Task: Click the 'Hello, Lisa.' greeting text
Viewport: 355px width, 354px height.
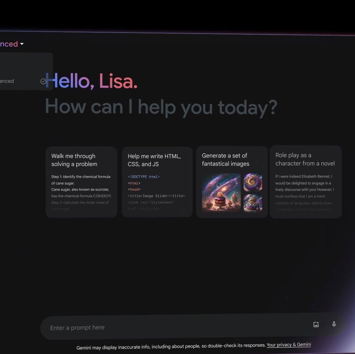Action: pyautogui.click(x=91, y=81)
